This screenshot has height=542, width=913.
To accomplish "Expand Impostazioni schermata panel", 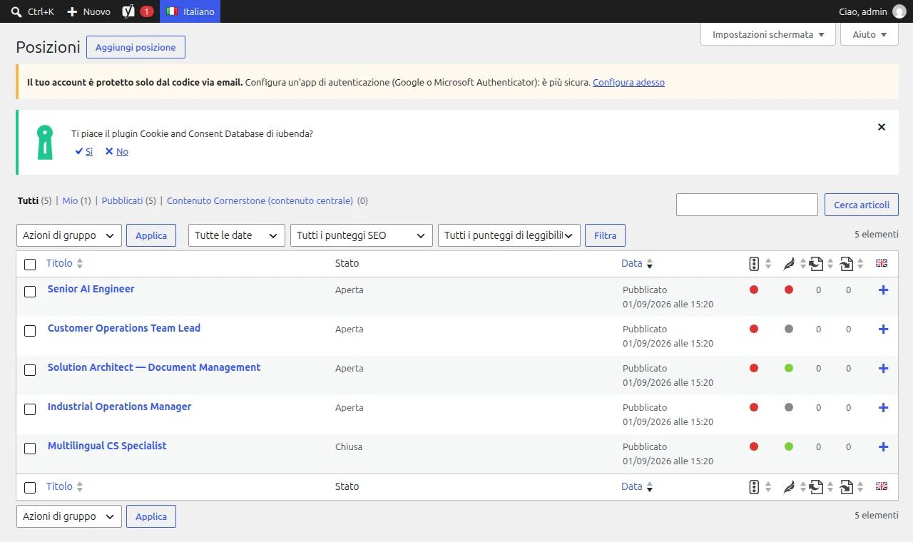I will point(768,34).
